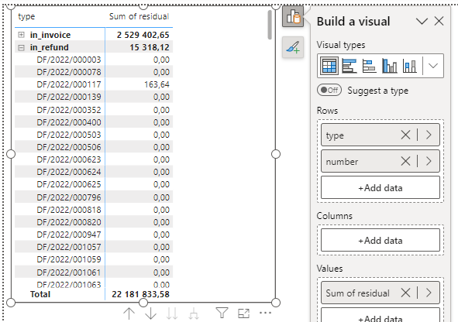This screenshot has width=458, height=322.
Task: Click Add data under Columns
Action: pos(381,240)
